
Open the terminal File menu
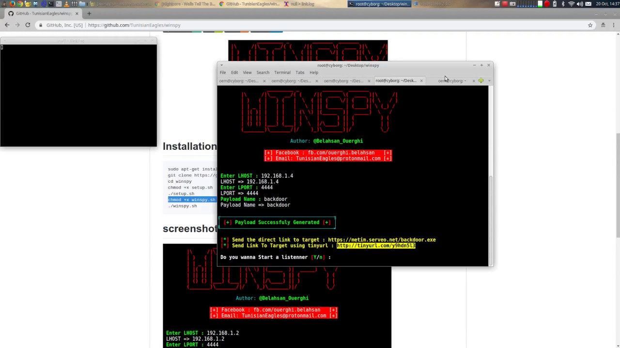pyautogui.click(x=223, y=72)
